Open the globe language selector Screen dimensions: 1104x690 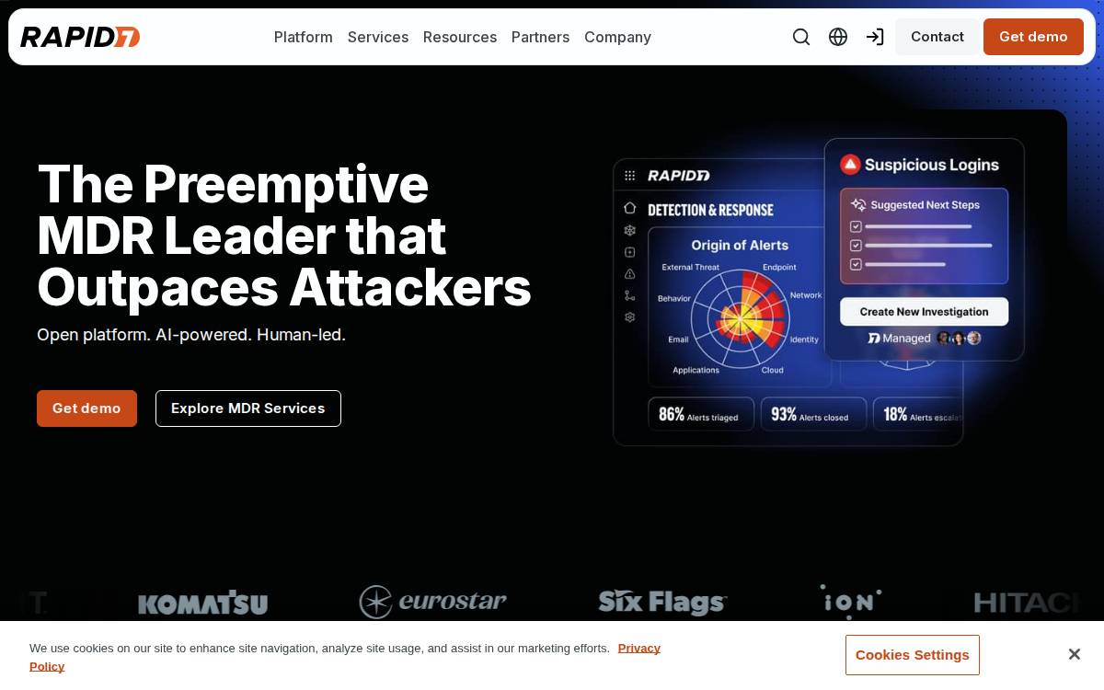click(x=838, y=37)
